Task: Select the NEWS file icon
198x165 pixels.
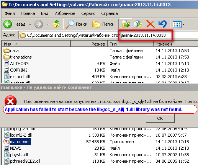Action: pos(7,148)
